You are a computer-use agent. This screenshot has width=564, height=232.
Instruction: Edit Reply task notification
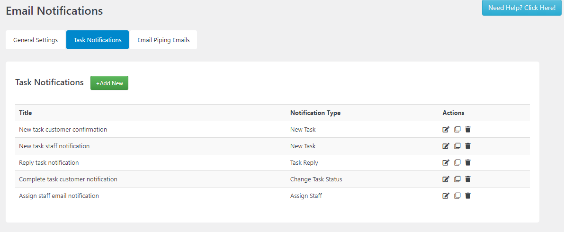[446, 162]
